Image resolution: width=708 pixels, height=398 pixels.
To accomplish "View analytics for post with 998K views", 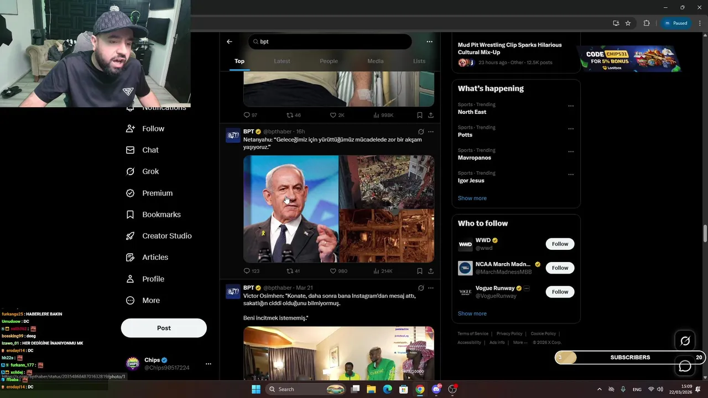I will pyautogui.click(x=383, y=115).
